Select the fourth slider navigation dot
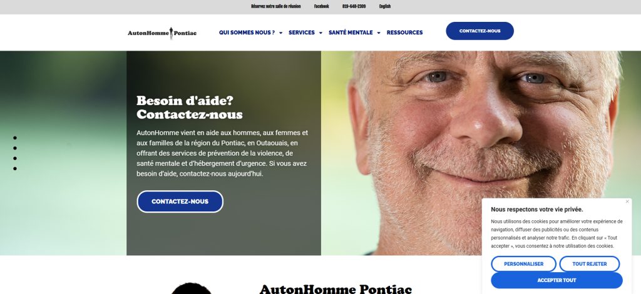 tap(15, 169)
